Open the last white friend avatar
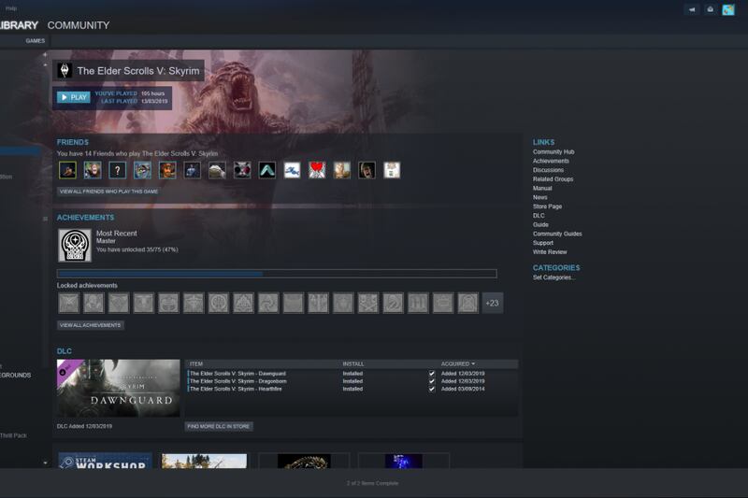Image resolution: width=748 pixels, height=498 pixels. tap(392, 170)
